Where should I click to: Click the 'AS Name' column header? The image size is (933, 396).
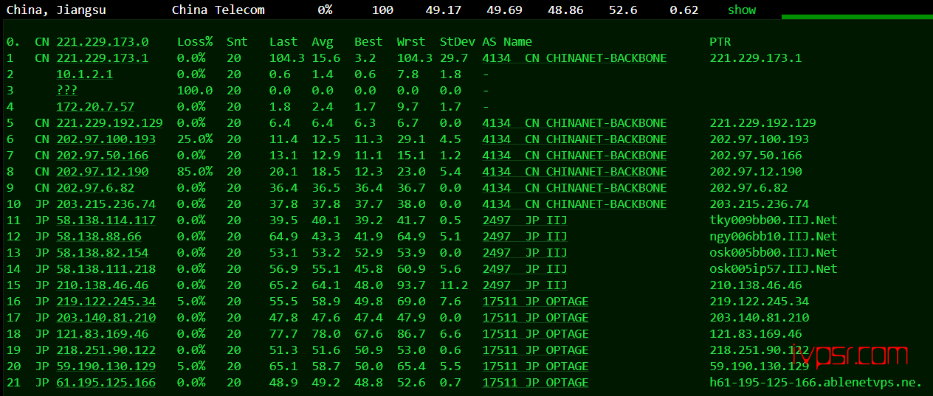coord(507,41)
